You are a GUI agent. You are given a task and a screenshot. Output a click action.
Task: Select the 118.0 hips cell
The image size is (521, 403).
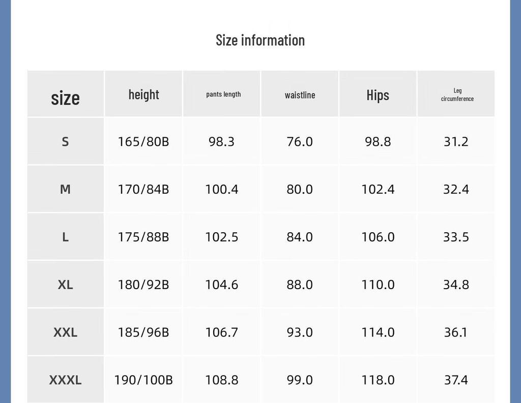pos(378,380)
